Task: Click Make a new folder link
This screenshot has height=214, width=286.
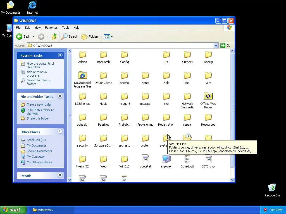Action: [x=39, y=104]
